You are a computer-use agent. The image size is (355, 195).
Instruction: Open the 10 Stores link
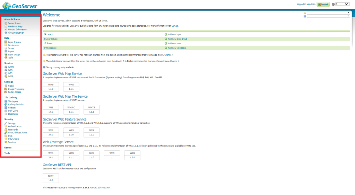(x=48, y=43)
